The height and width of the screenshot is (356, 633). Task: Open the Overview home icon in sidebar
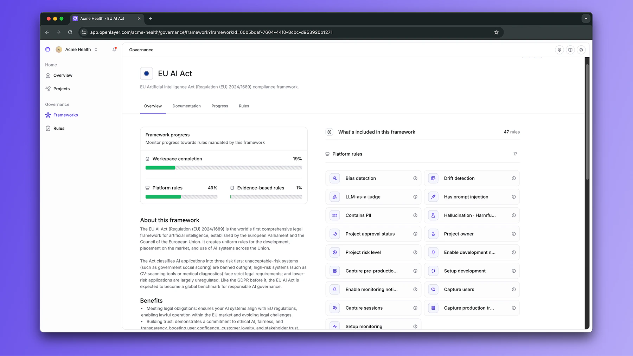point(48,75)
